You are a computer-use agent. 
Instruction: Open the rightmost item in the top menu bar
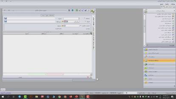173,4
